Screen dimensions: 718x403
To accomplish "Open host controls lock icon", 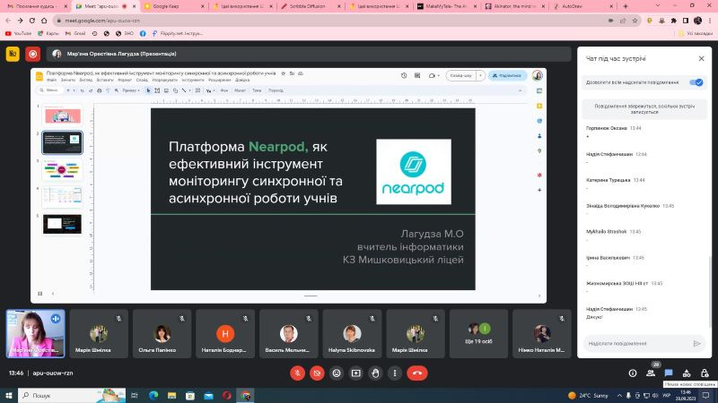I will 705,373.
